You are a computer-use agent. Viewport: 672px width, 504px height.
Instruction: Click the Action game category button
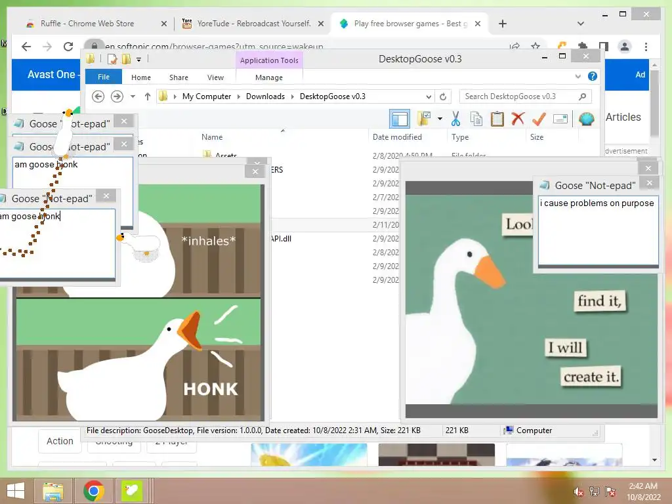coord(60,441)
